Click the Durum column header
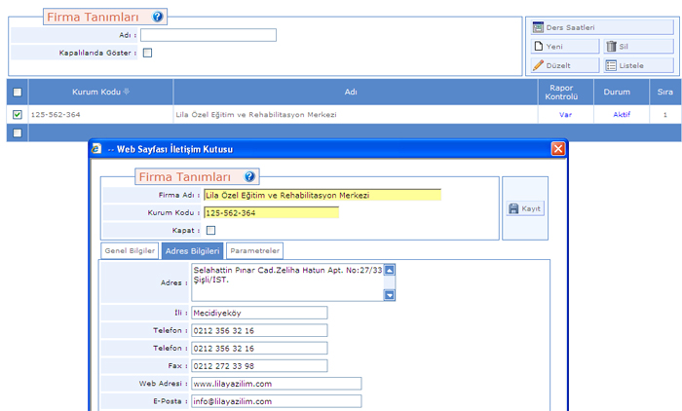Viewport: 682px width, 411px height. [x=622, y=92]
